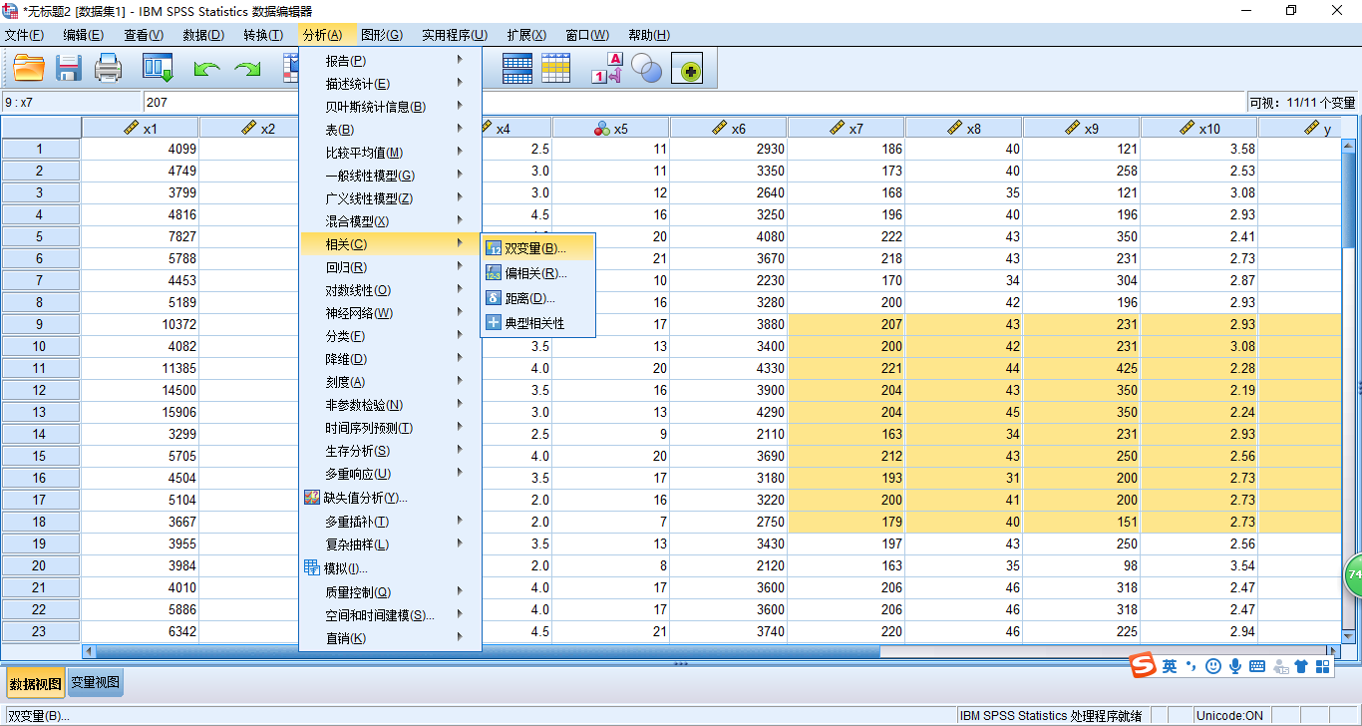Open the 缺失值分析(Y)... menu entry
The width and height of the screenshot is (1362, 726).
point(390,497)
